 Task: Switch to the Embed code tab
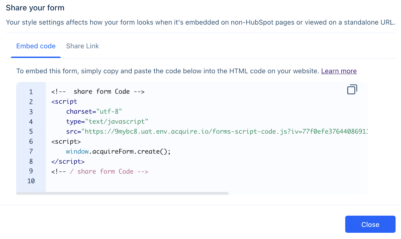(x=36, y=46)
